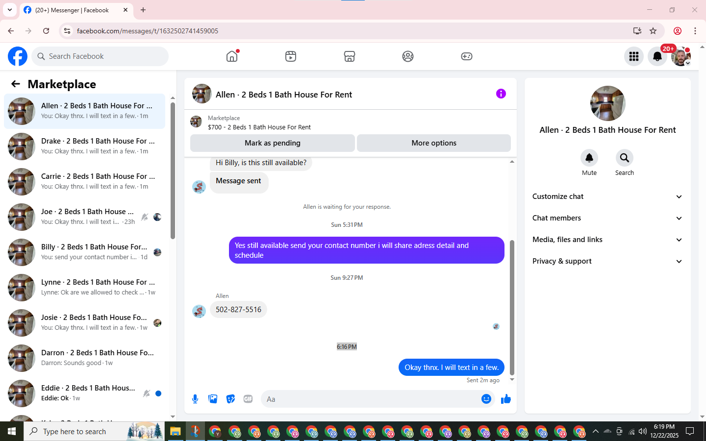706x441 pixels.
Task: Click scroll-down arrow of chat pane
Action: coord(512,380)
